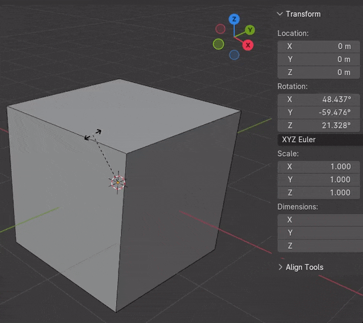This screenshot has height=323, width=363.
Task: Click the negative X axis gizmo circle
Action: 220,29
